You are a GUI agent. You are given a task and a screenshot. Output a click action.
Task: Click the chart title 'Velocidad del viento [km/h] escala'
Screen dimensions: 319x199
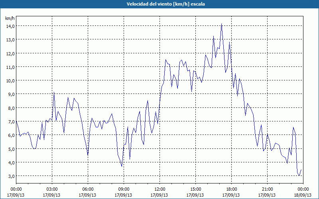[165, 4]
